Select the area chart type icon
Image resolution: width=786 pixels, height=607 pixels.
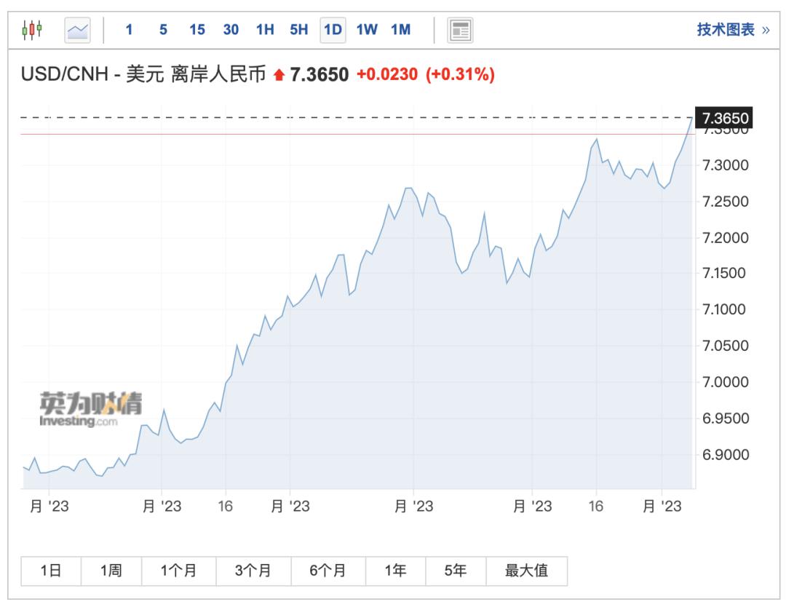tap(77, 30)
